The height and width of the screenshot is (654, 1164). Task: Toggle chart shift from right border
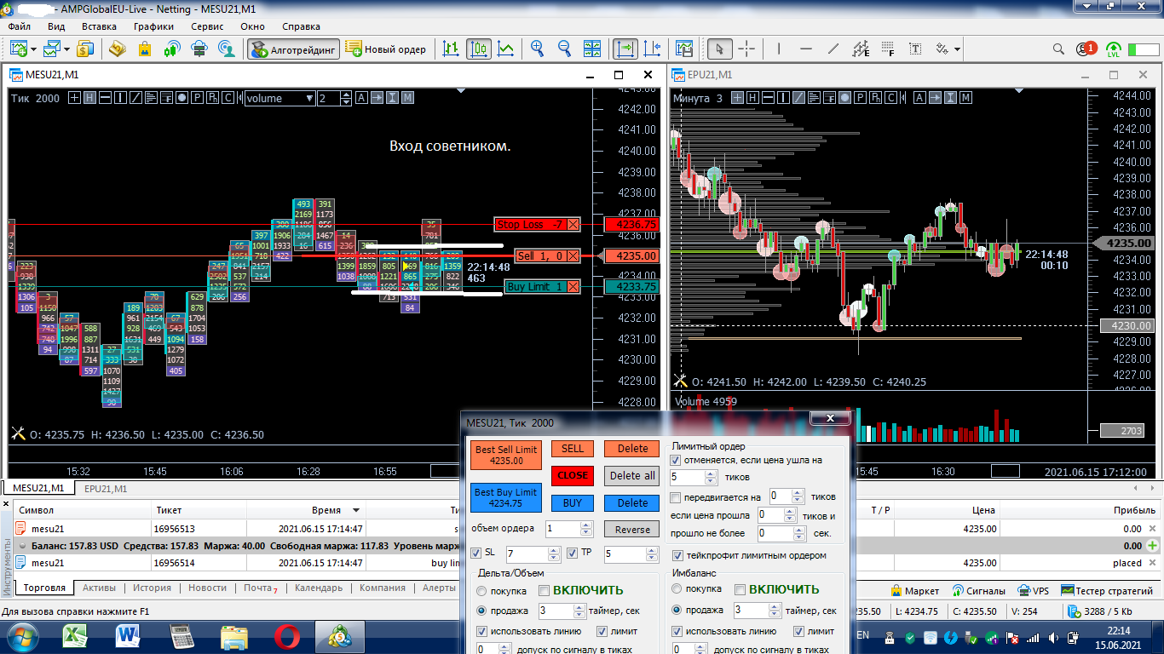click(653, 49)
